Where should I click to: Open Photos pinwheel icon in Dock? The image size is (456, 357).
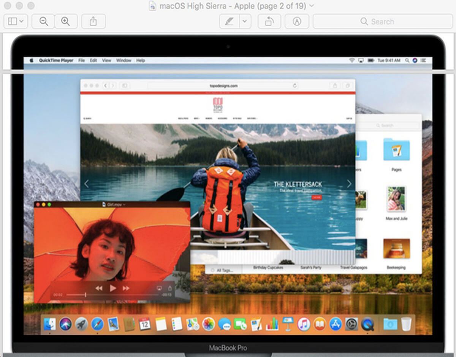pos(208,324)
